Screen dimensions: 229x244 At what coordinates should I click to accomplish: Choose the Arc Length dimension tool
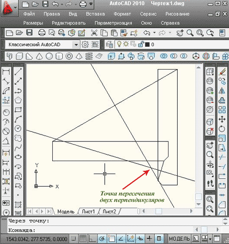tap(6, 91)
